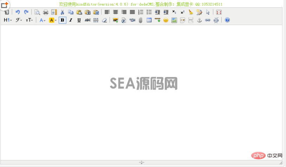Click the paperclip attachment icon

(x=141, y=20)
